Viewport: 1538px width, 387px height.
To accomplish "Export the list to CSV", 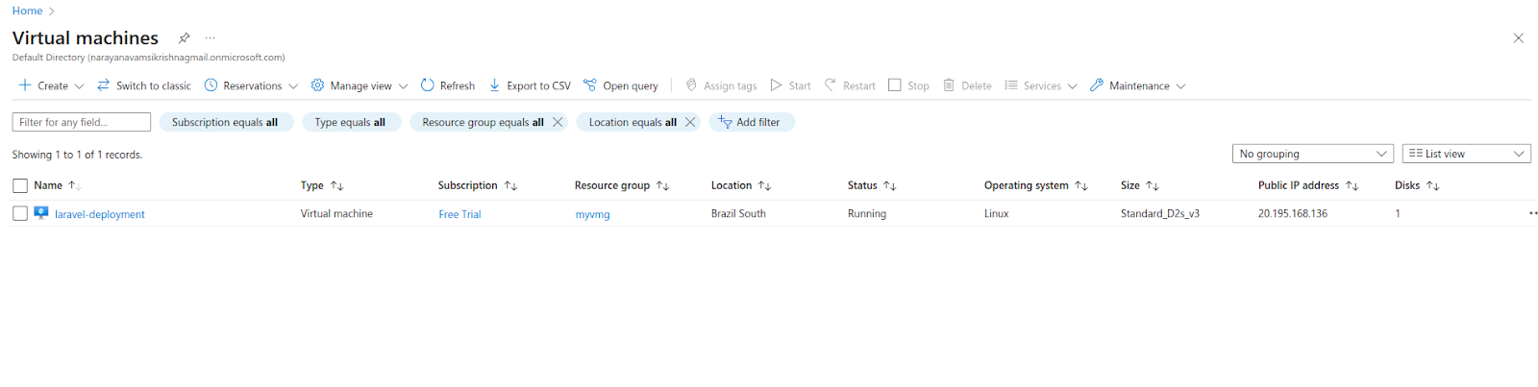I will pos(530,85).
